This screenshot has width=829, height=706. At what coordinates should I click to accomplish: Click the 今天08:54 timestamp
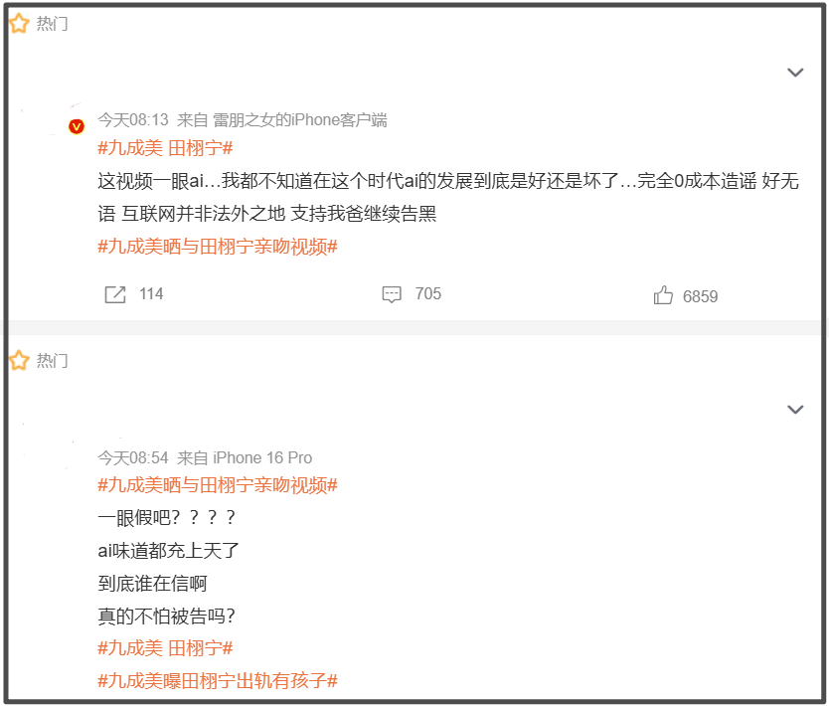coord(133,457)
